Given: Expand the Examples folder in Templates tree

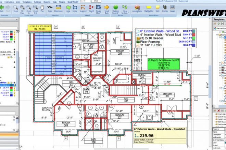Looking at the screenshot, I should pyautogui.click(x=217, y=35).
